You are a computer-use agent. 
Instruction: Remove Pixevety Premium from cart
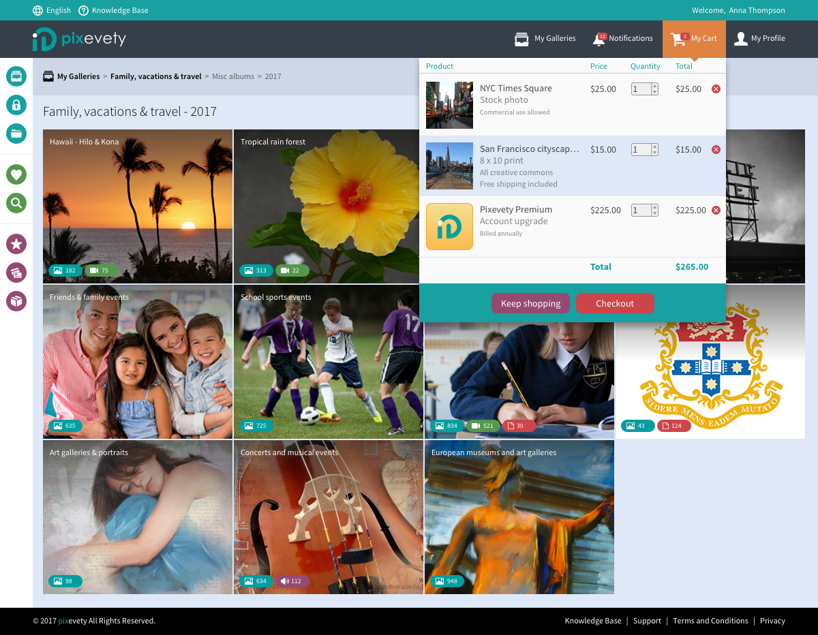click(x=716, y=210)
